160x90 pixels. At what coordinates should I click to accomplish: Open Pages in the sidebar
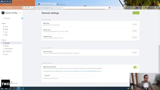(6, 29)
